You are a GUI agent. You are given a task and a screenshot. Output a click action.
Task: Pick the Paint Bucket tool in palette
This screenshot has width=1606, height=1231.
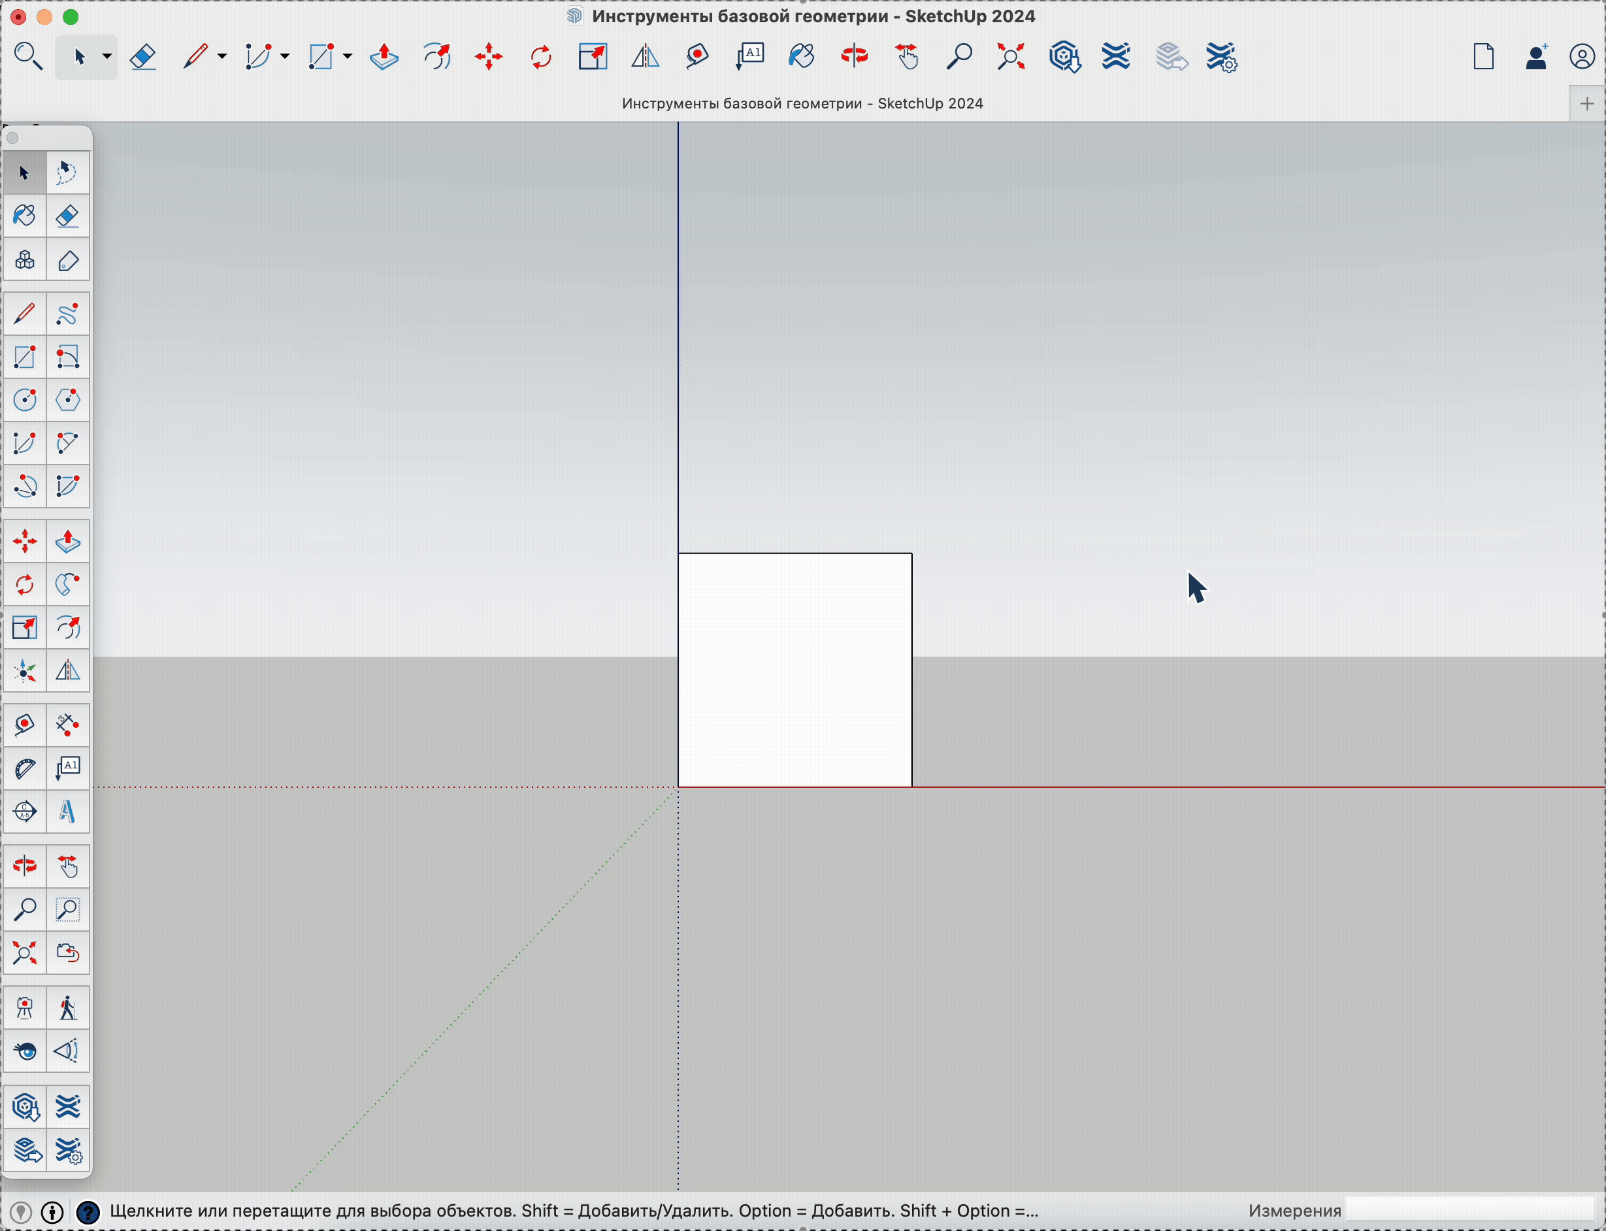pos(24,216)
